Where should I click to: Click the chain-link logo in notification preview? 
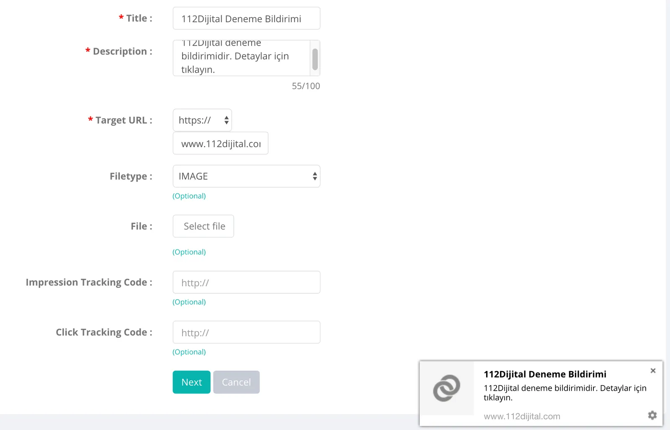pyautogui.click(x=447, y=388)
